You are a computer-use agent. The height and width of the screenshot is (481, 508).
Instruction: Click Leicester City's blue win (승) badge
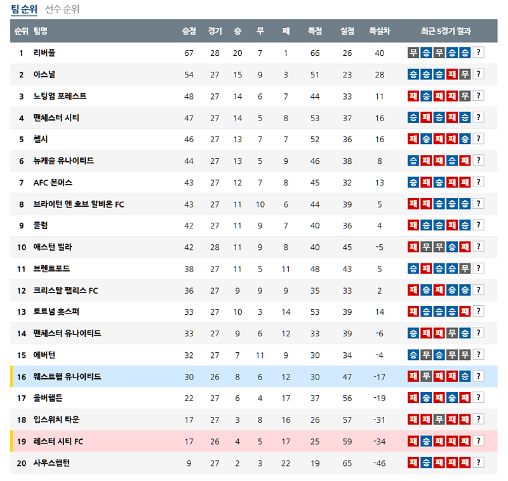(x=427, y=441)
